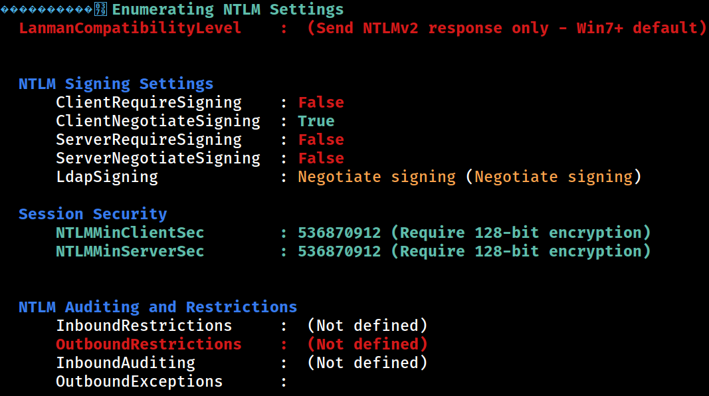The height and width of the screenshot is (396, 709).
Task: Select the LdapSigning label
Action: click(107, 177)
